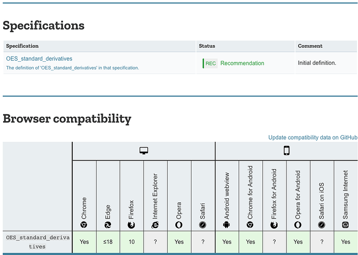
Task: Click the Internet Explorer icon
Action: [156, 225]
